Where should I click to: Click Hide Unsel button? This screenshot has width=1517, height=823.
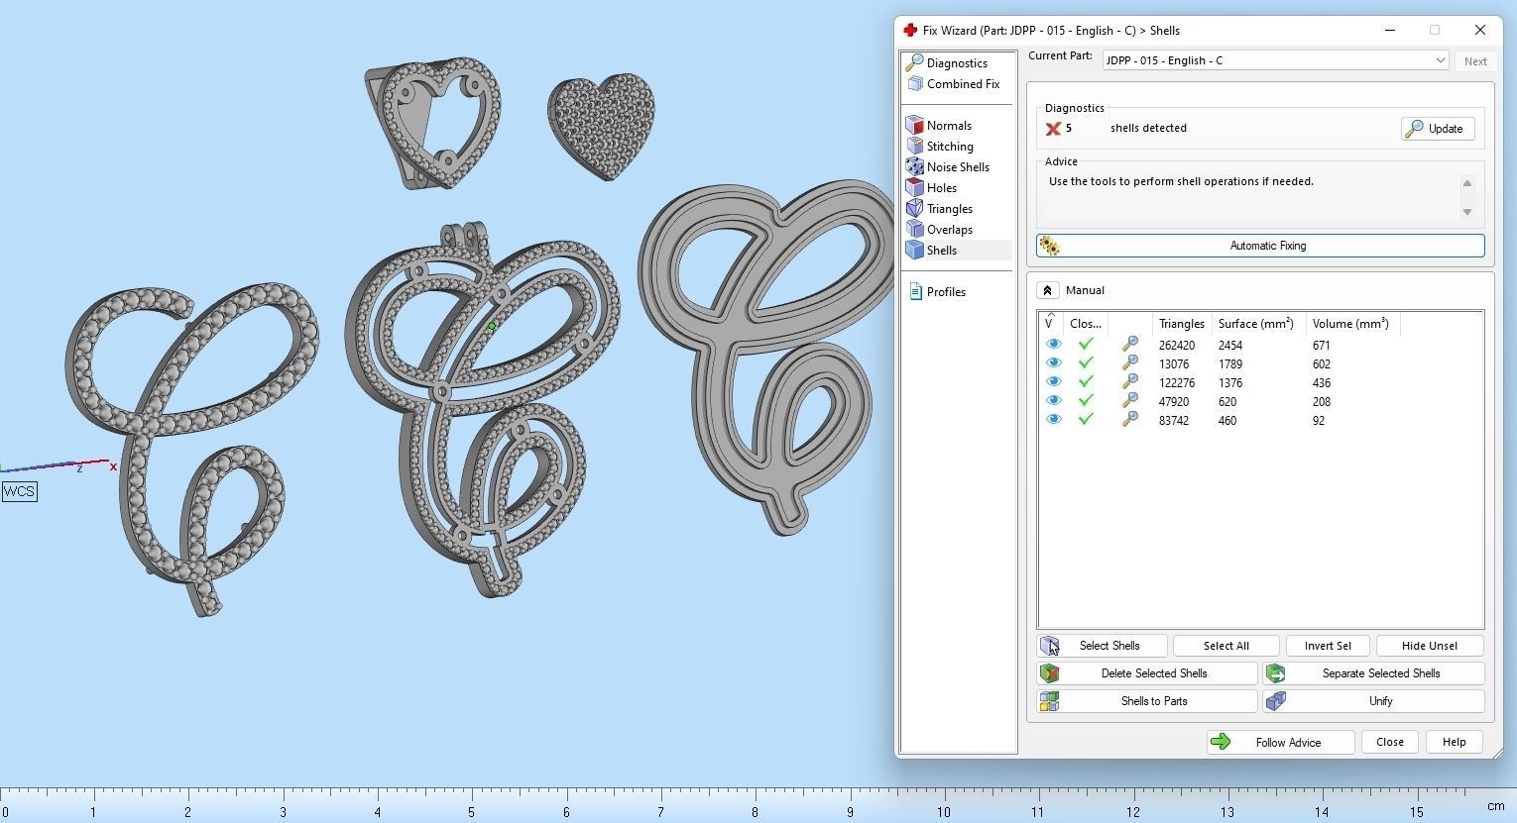[x=1430, y=646]
